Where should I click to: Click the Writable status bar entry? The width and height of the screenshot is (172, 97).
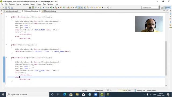(x=84, y=90)
